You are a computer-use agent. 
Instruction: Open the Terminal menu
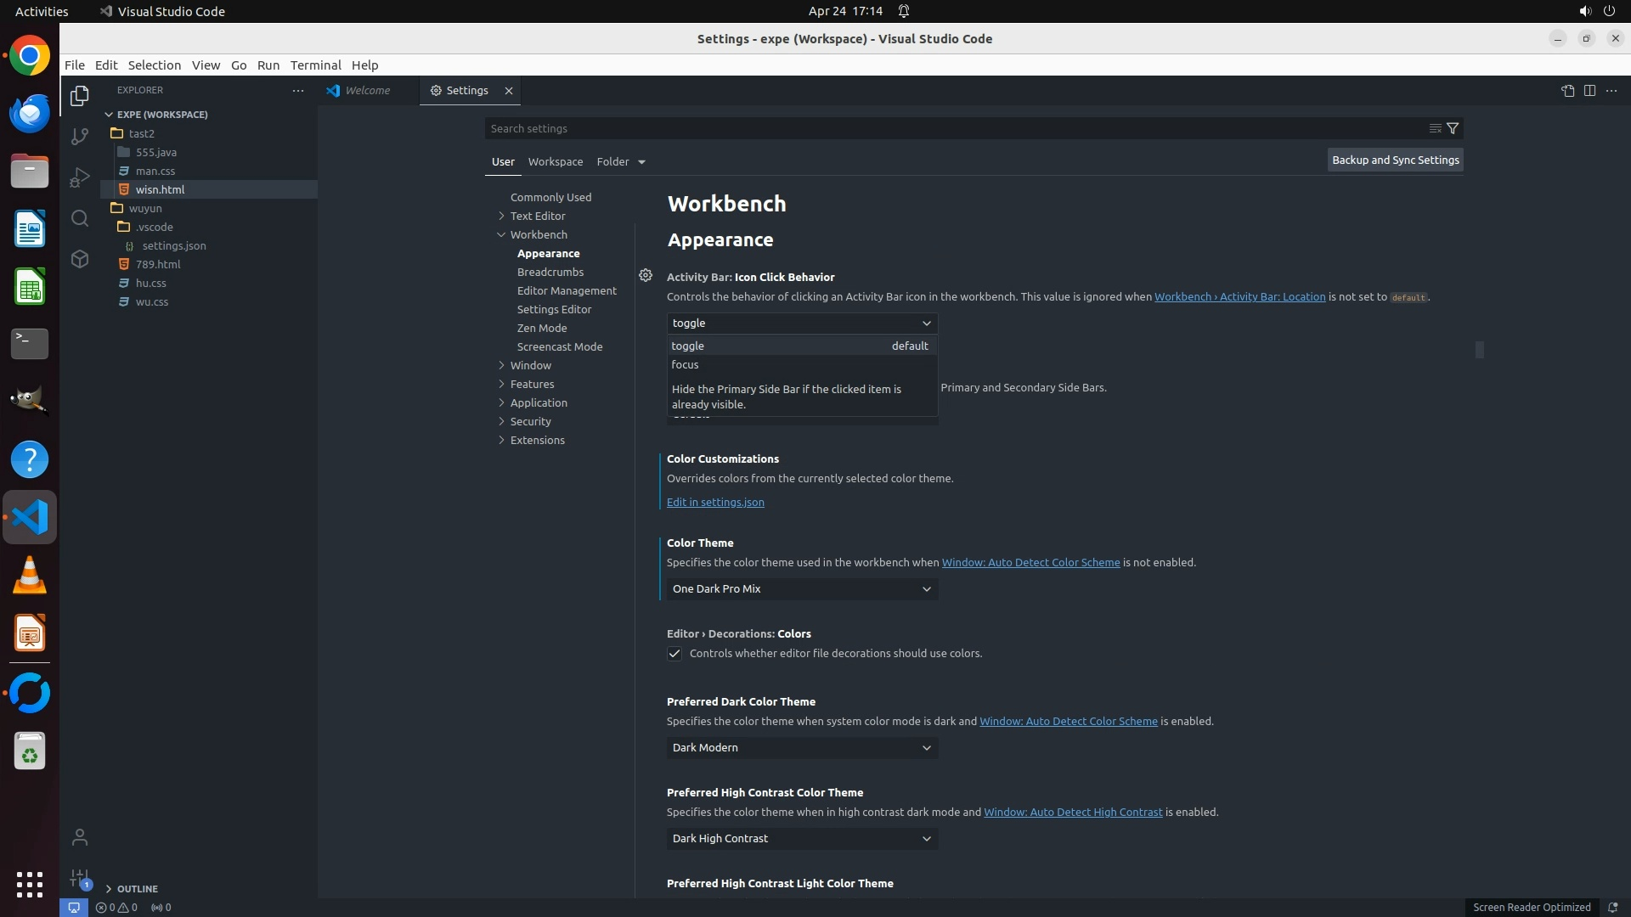tap(315, 65)
